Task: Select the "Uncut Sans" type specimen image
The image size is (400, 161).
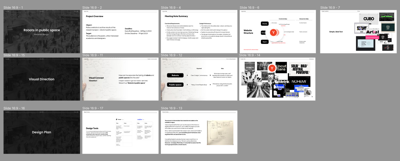Action: click(x=281, y=68)
